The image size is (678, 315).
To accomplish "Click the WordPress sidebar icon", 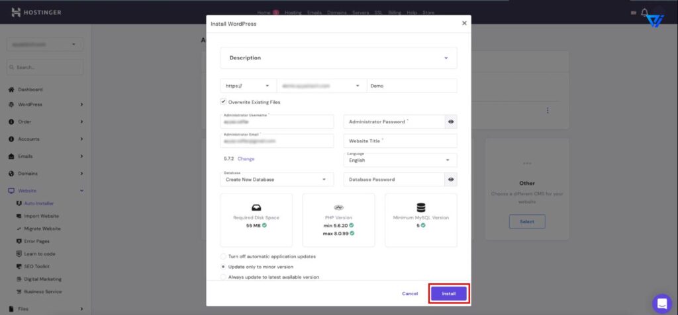I will (x=12, y=104).
